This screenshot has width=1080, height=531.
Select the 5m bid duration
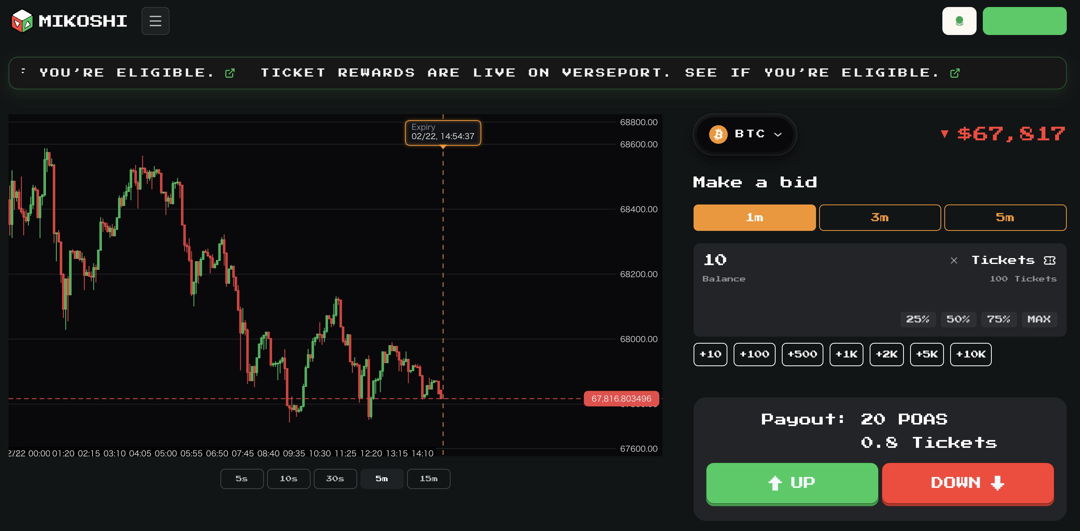click(1005, 218)
